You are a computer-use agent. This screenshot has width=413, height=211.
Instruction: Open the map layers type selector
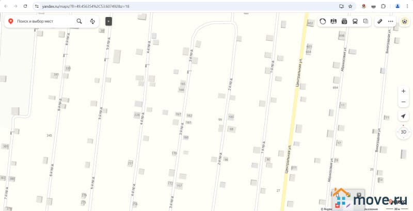[x=366, y=21]
